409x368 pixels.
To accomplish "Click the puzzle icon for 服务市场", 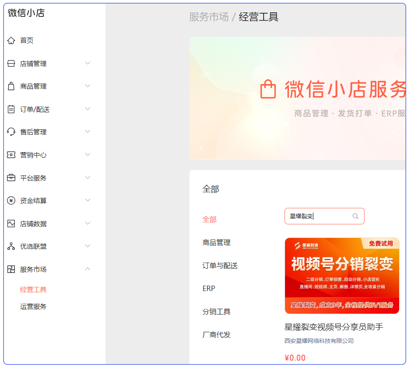I will click(x=11, y=269).
